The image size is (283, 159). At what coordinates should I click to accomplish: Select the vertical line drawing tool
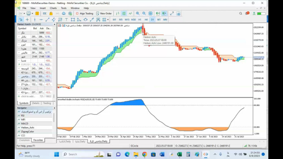35,19
